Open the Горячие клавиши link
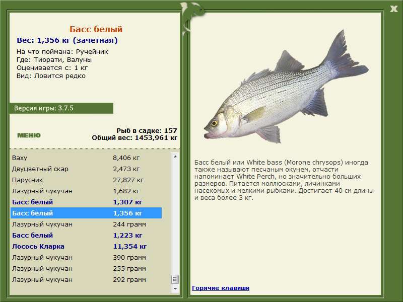 221,288
